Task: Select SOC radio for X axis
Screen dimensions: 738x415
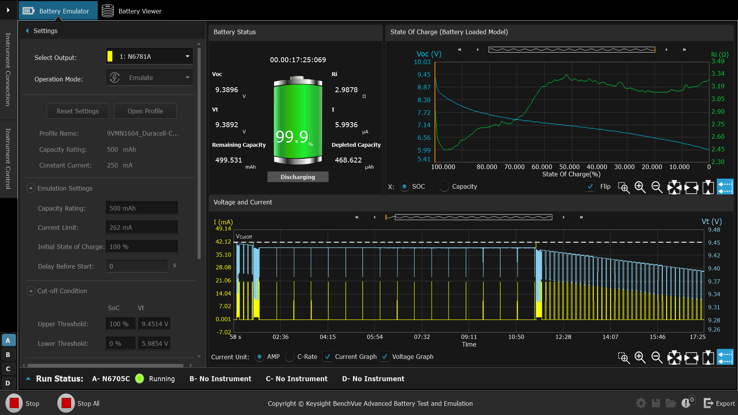Action: pyautogui.click(x=404, y=187)
